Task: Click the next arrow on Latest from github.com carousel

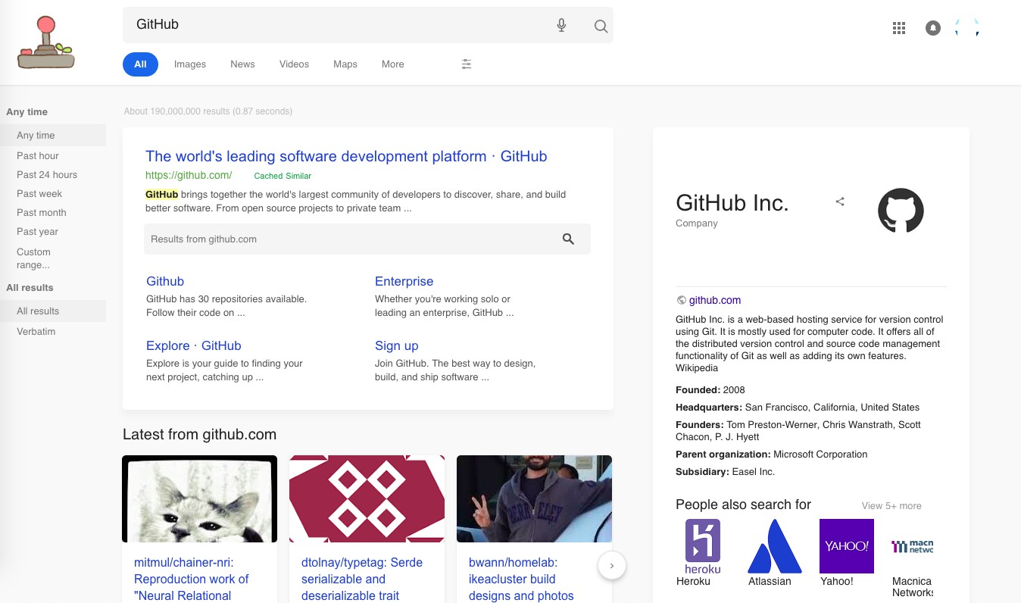Action: coord(611,565)
